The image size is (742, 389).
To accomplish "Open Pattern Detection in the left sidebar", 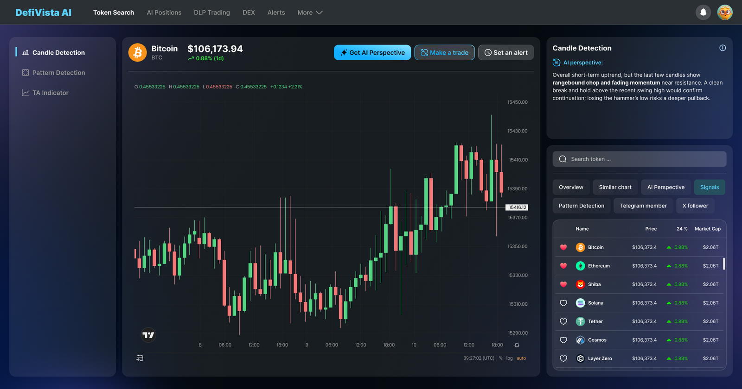I will coord(58,73).
